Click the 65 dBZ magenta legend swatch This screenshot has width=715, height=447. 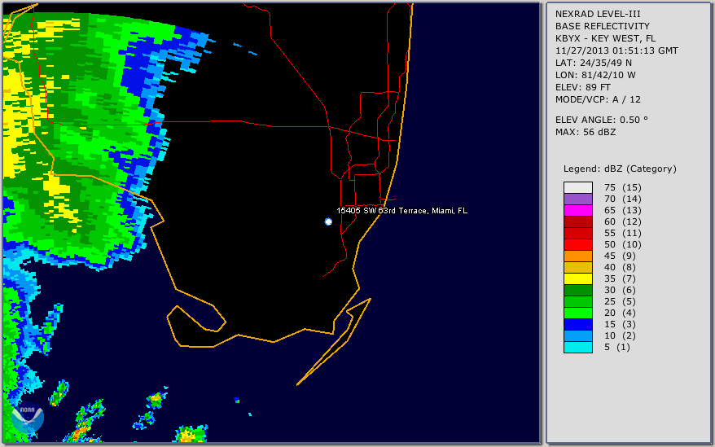click(577, 210)
